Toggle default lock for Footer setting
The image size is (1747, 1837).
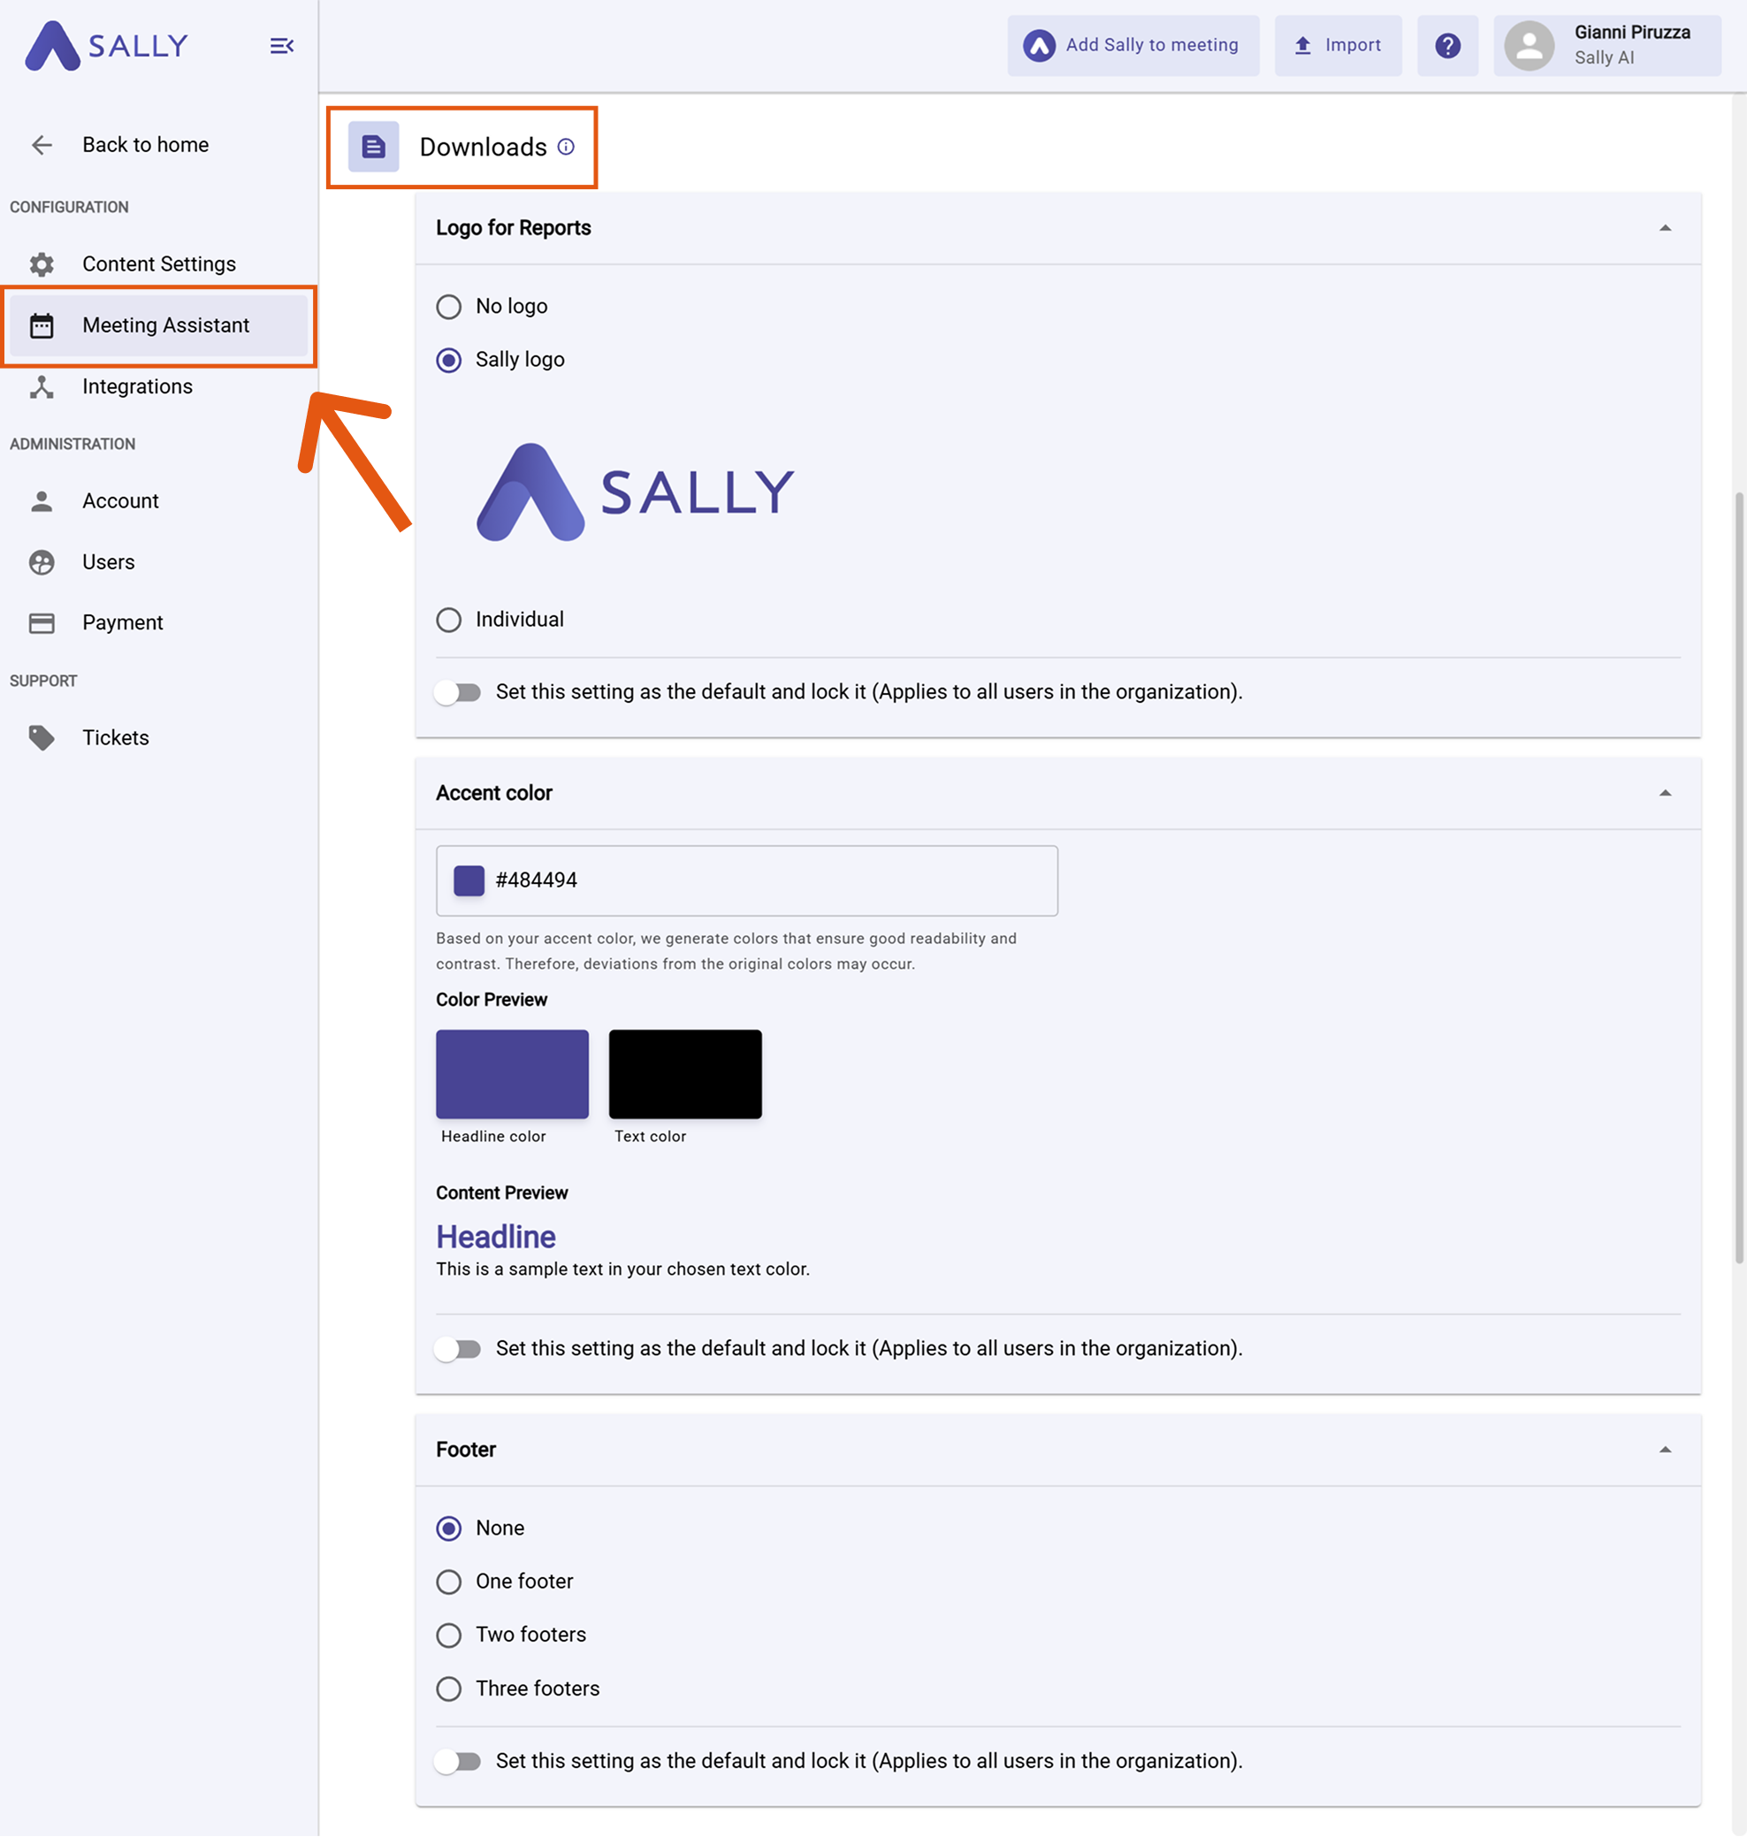[x=457, y=1762]
